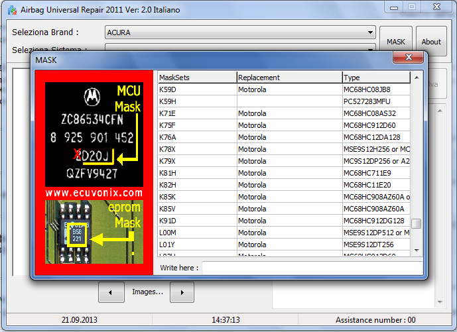Select the L00M mask row
The width and height of the screenshot is (457, 332).
284,233
